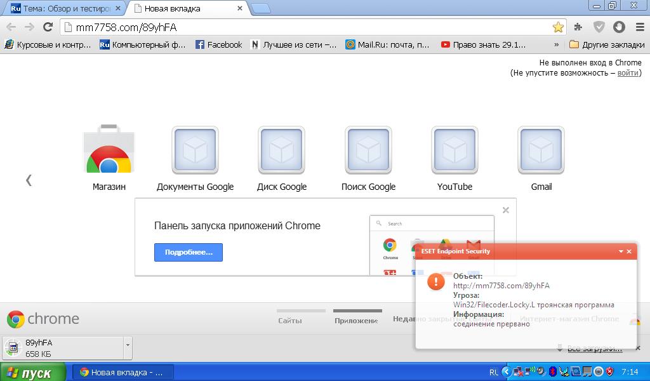Click the 7:14 system clock
Screen dimensions: 650x381
click(630, 372)
